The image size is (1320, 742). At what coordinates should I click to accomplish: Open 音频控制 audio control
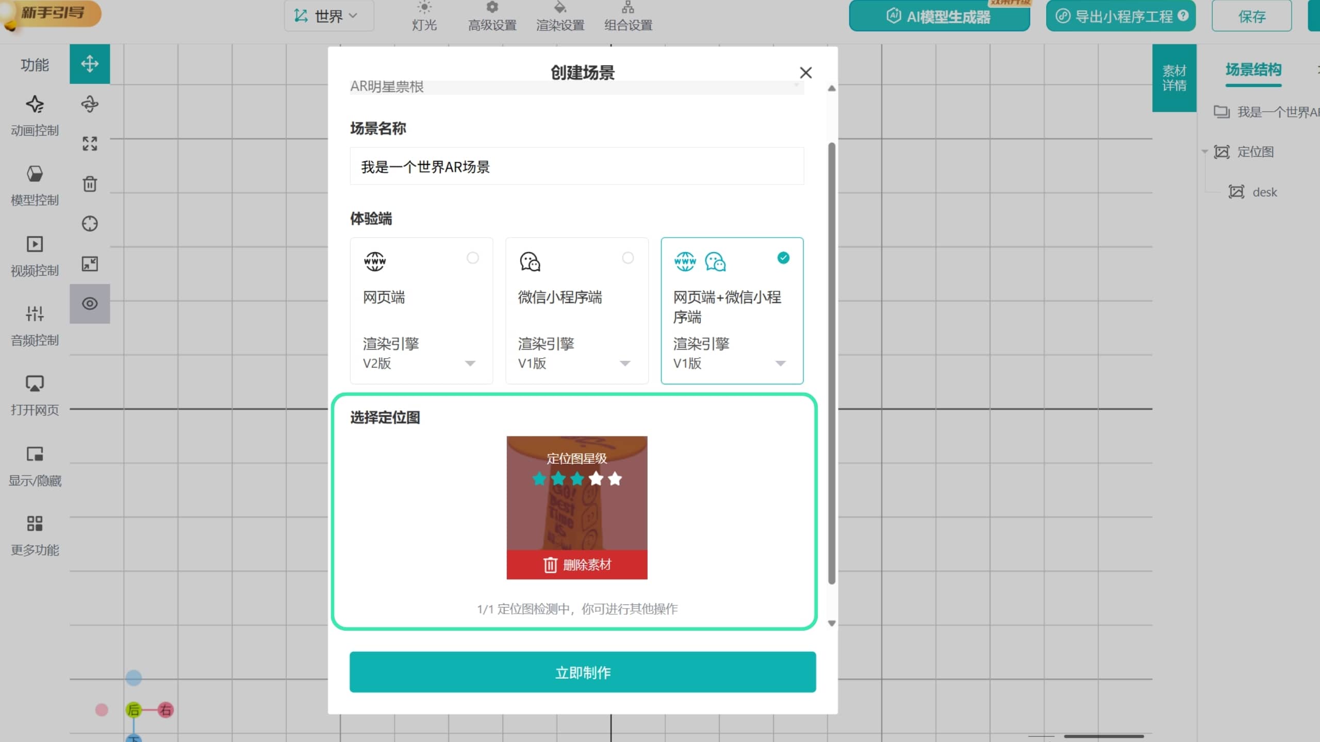(x=35, y=326)
